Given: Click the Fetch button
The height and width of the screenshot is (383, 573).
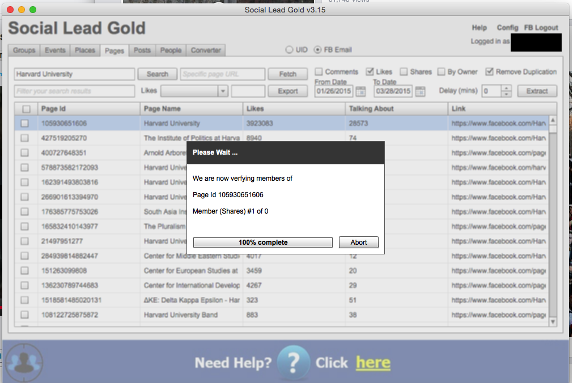Looking at the screenshot, I should [287, 74].
